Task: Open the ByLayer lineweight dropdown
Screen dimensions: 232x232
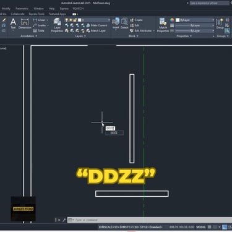Action: [x=195, y=25]
